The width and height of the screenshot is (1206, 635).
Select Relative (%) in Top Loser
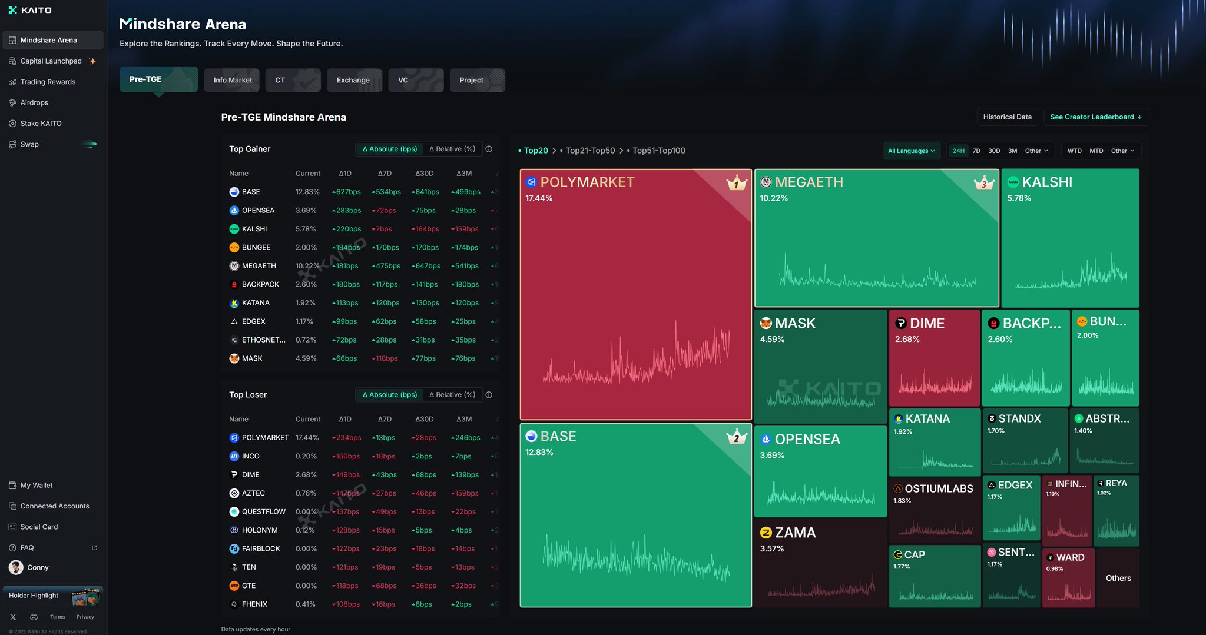tap(452, 395)
